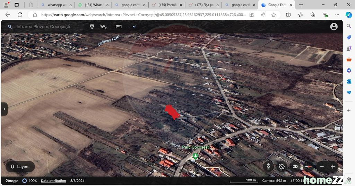Viewport: 355px width, 186px height.
Task: Open sidebar settings gear
Action: click(349, 180)
